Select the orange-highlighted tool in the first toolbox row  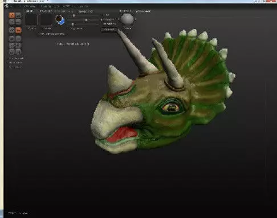click(x=12, y=15)
